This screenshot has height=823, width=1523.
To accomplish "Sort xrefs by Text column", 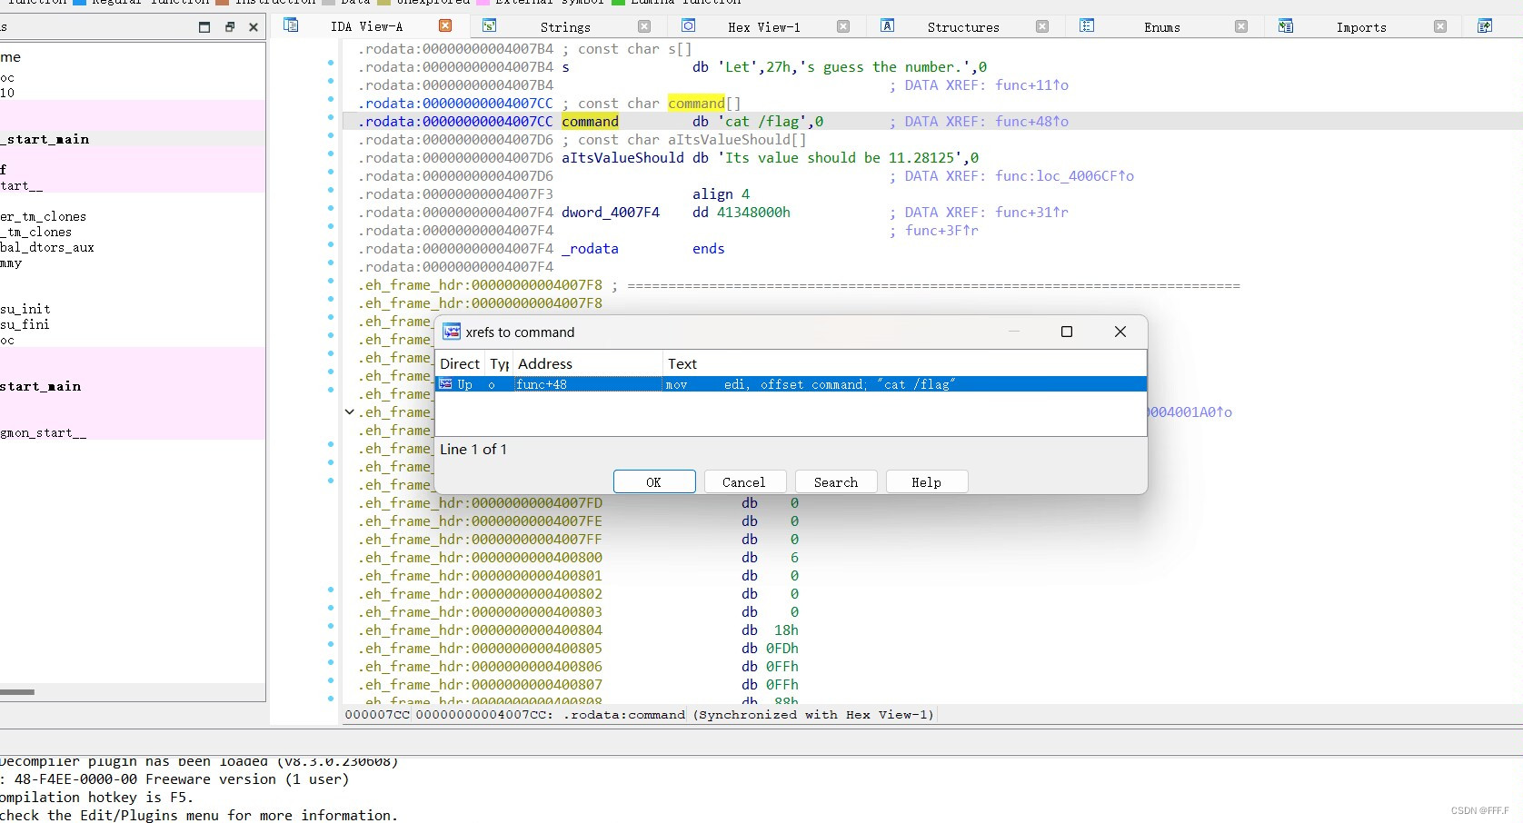I will point(904,363).
